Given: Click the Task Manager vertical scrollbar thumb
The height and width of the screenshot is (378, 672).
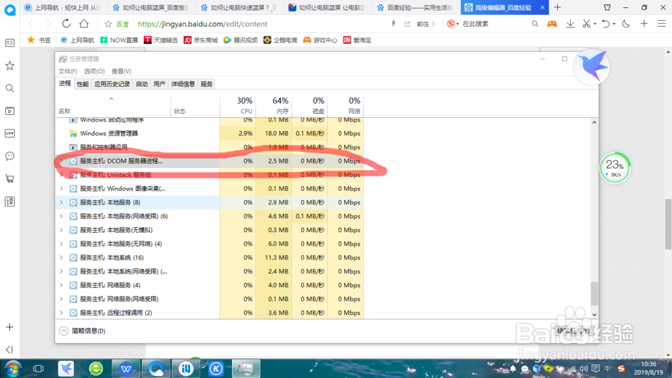Looking at the screenshot, I should (x=594, y=293).
